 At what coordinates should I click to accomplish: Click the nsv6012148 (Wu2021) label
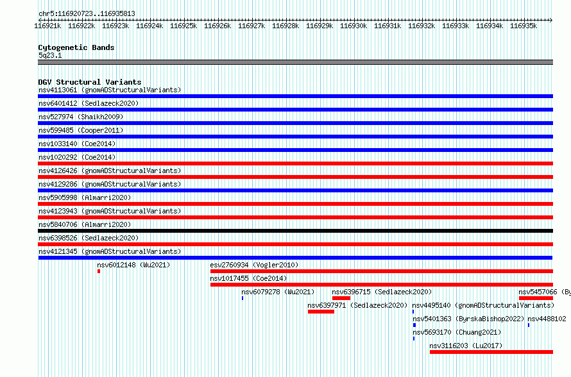point(133,265)
